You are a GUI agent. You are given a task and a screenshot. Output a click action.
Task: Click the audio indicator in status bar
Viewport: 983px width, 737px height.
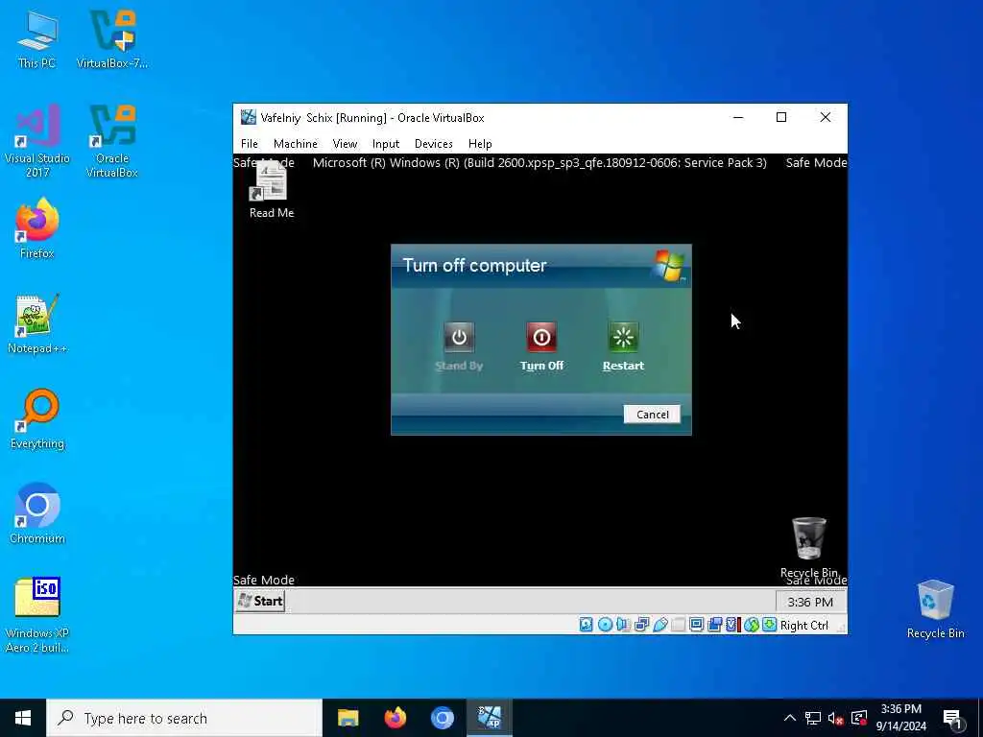(x=623, y=625)
